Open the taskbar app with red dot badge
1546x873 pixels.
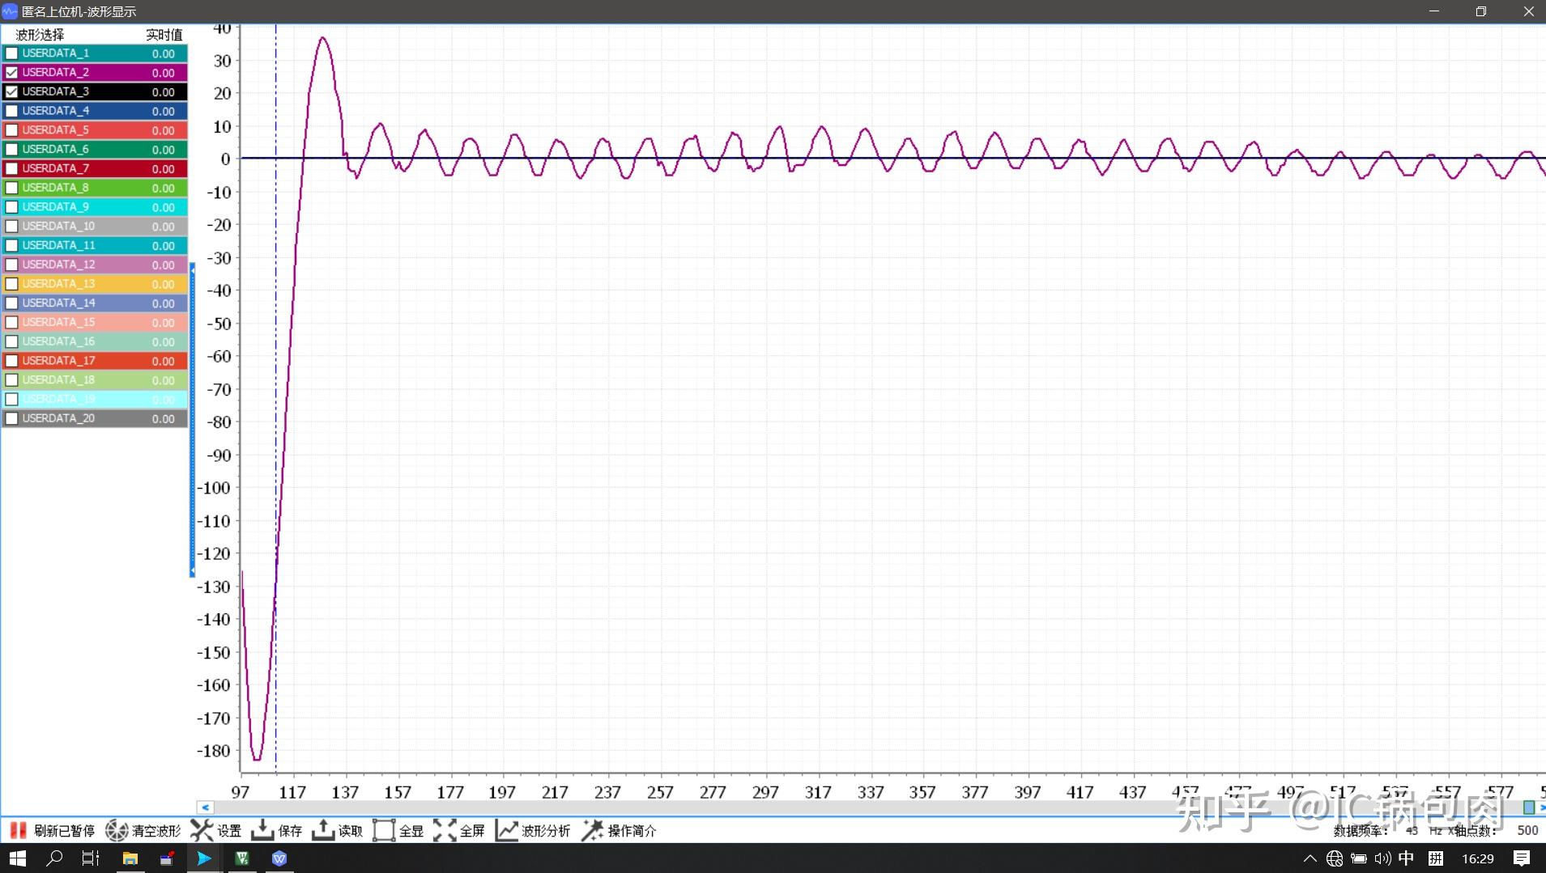tap(167, 858)
